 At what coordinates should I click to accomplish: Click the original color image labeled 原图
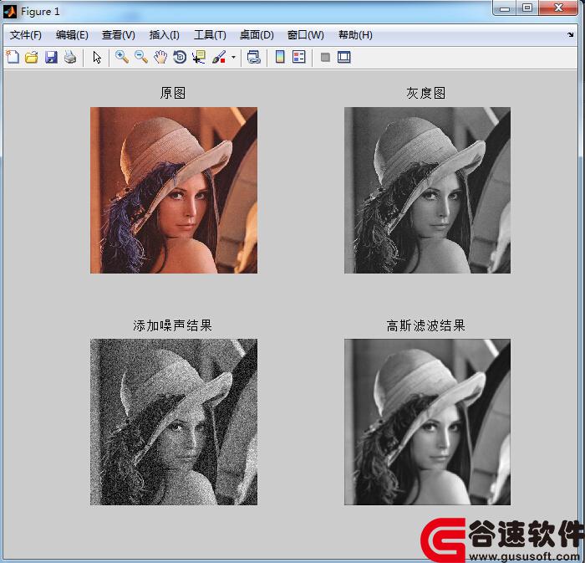coord(174,191)
